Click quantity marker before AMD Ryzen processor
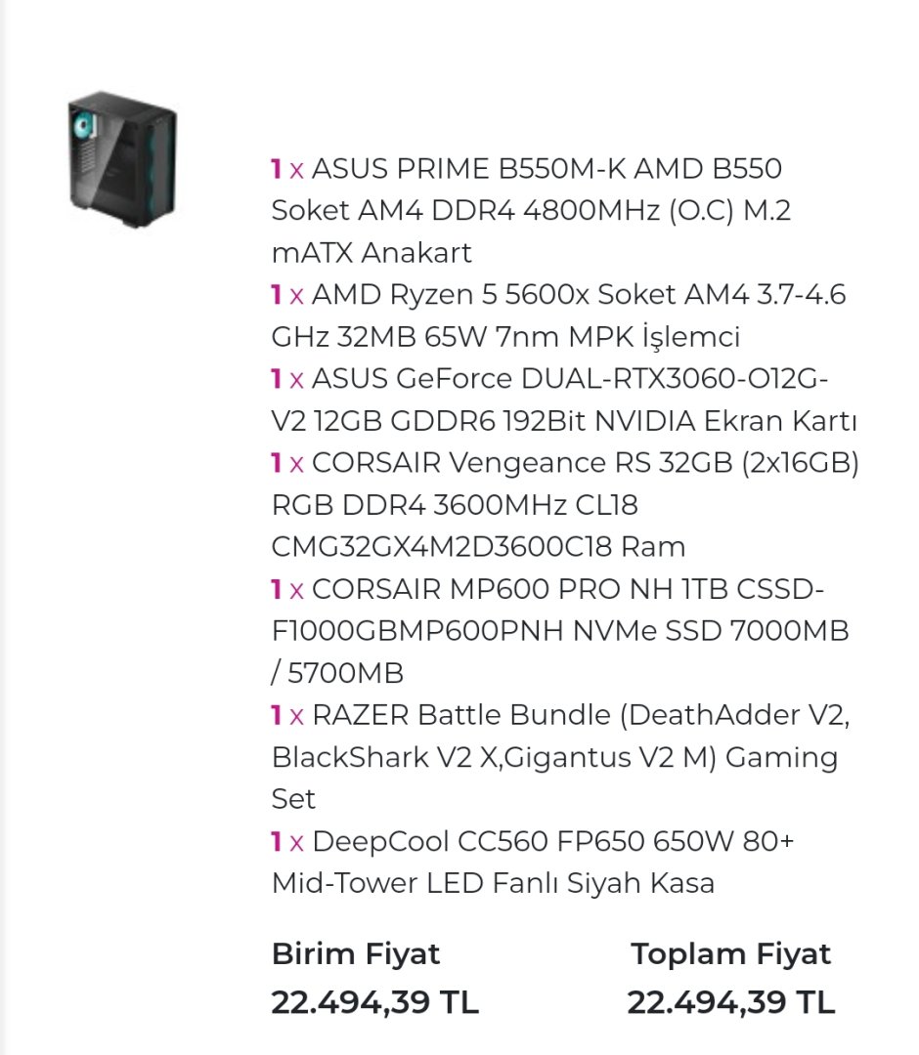The width and height of the screenshot is (919, 1055). (x=287, y=295)
